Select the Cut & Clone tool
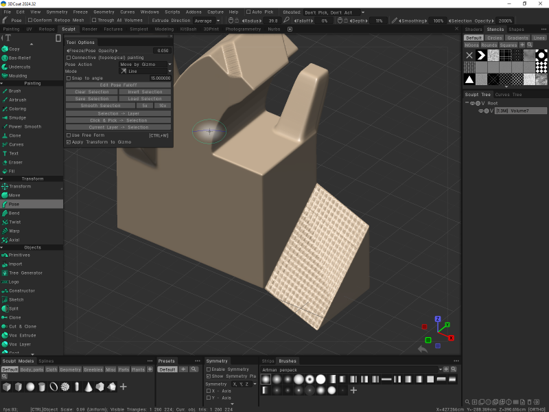The image size is (549, 412). click(x=23, y=327)
